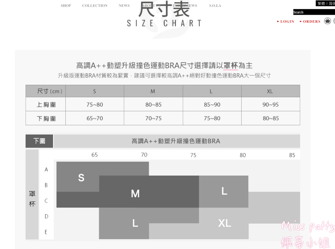Click the LOGIN link
The height and width of the screenshot is (249, 335).
(287, 21)
